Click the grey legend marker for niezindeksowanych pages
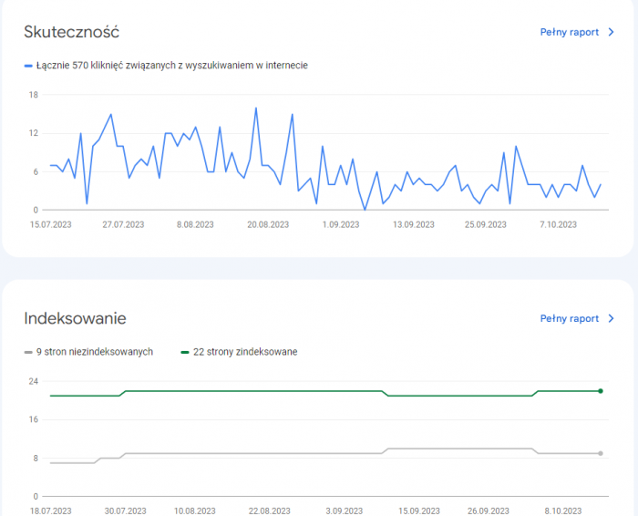The width and height of the screenshot is (638, 516). [x=28, y=352]
